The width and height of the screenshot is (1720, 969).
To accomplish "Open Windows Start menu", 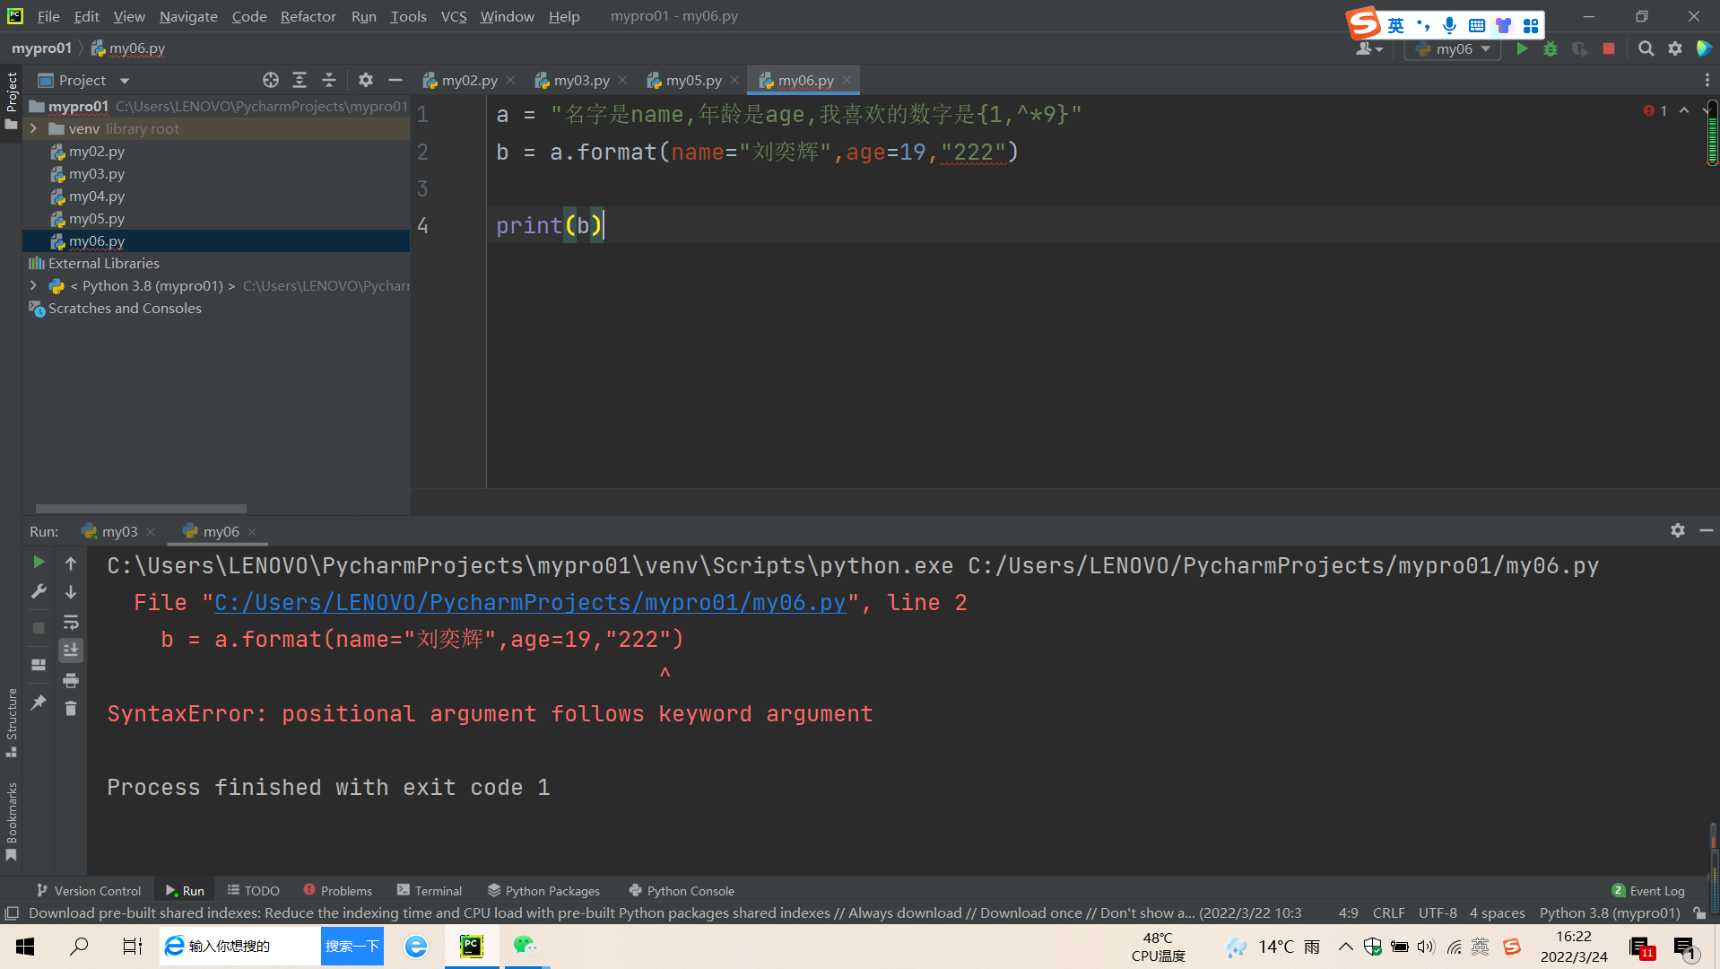I will pos(25,946).
